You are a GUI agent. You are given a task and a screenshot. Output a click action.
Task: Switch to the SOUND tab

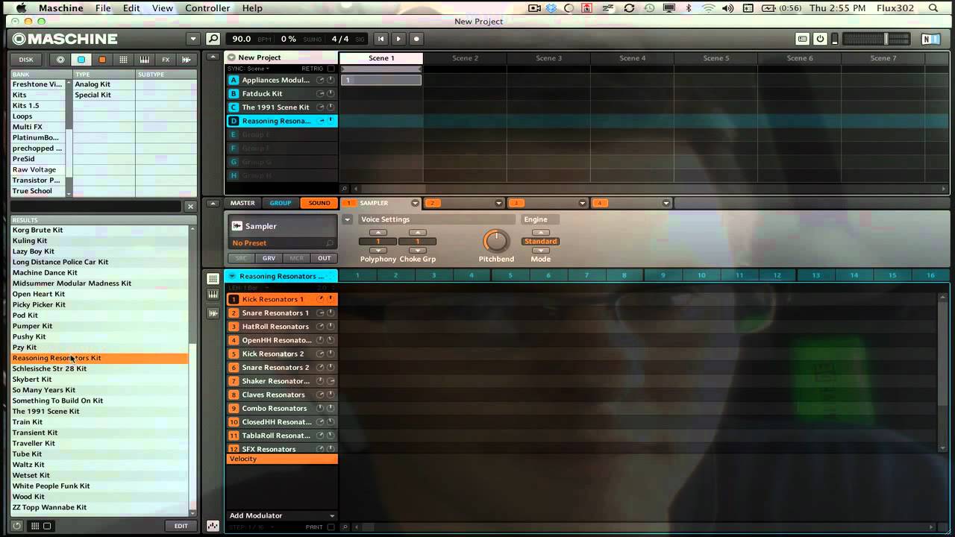tap(319, 203)
